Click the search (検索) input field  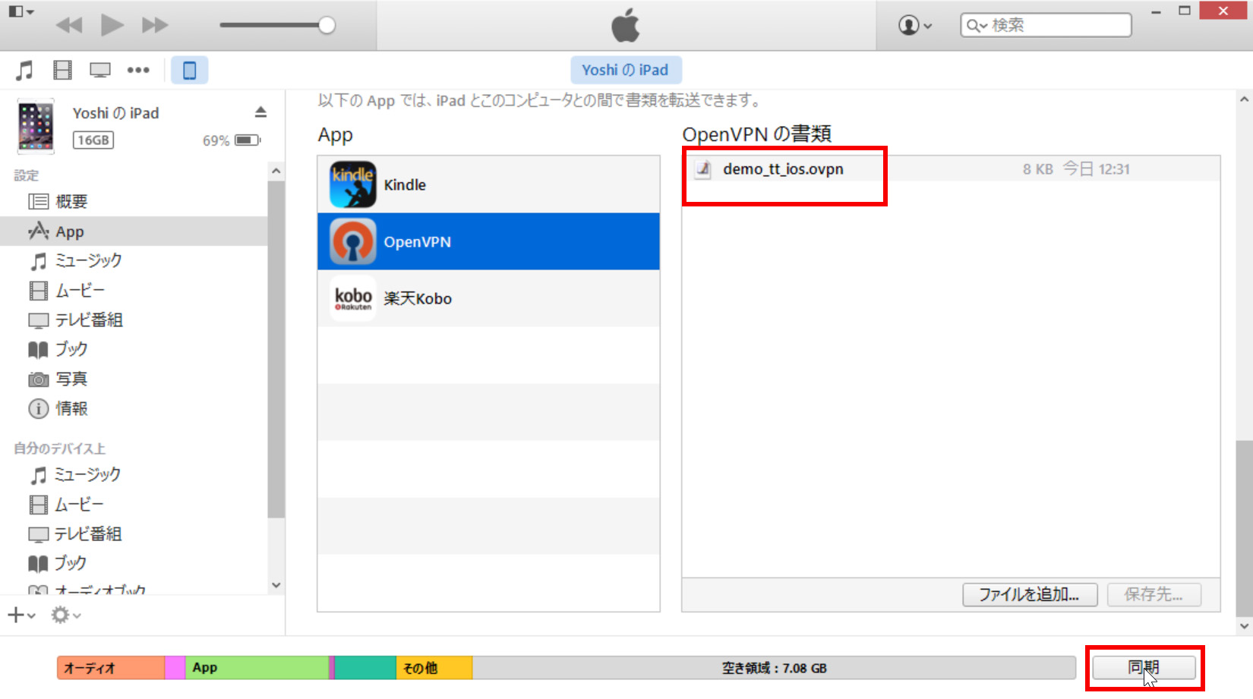1046,25
